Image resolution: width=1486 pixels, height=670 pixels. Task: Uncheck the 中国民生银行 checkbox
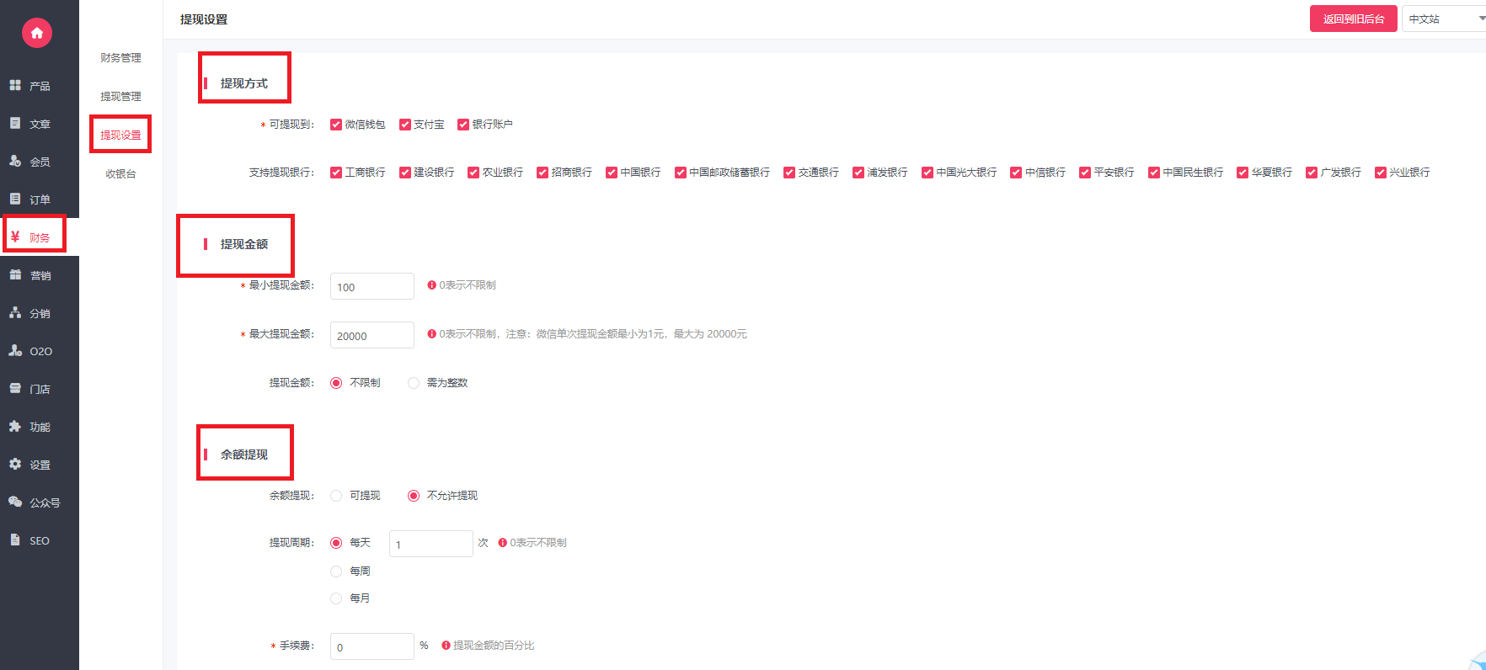click(1154, 173)
